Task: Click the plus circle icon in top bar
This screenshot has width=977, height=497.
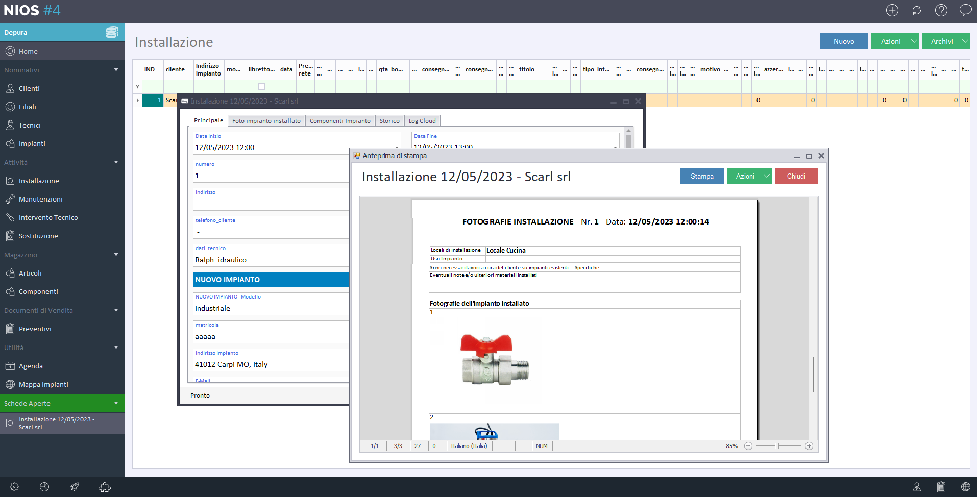Action: point(892,10)
